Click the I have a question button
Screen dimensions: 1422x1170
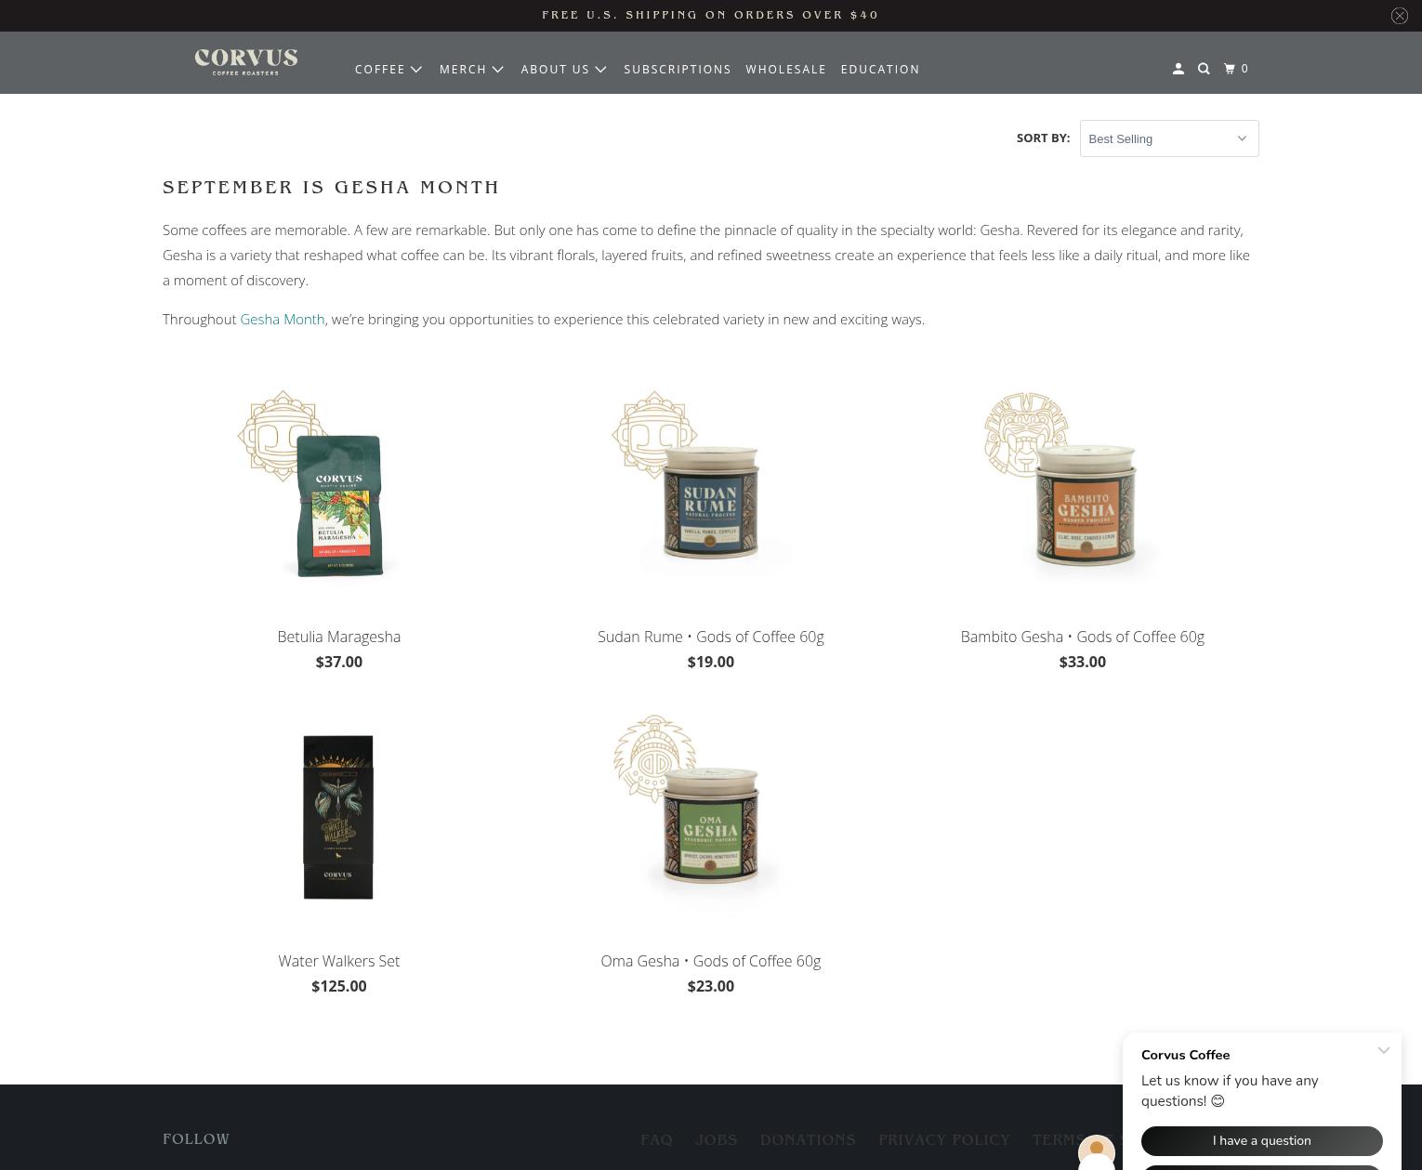[x=1261, y=1140]
